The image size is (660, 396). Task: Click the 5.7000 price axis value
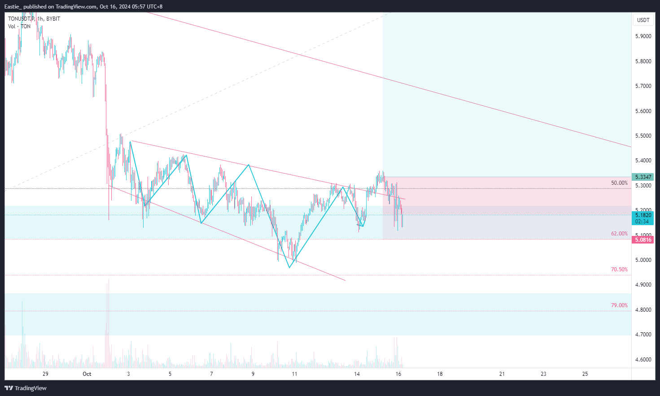click(x=643, y=86)
